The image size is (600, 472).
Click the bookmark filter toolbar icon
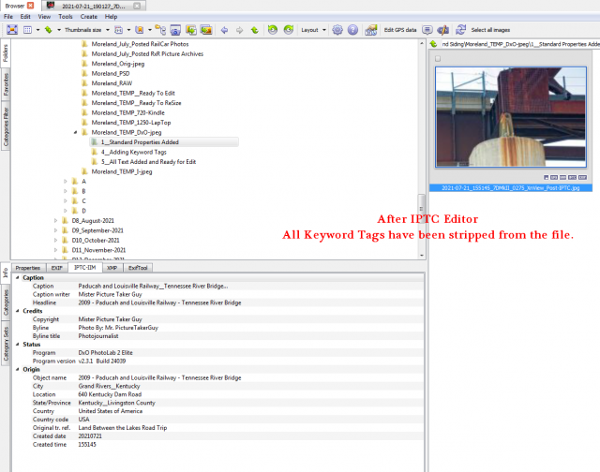[x=140, y=30]
